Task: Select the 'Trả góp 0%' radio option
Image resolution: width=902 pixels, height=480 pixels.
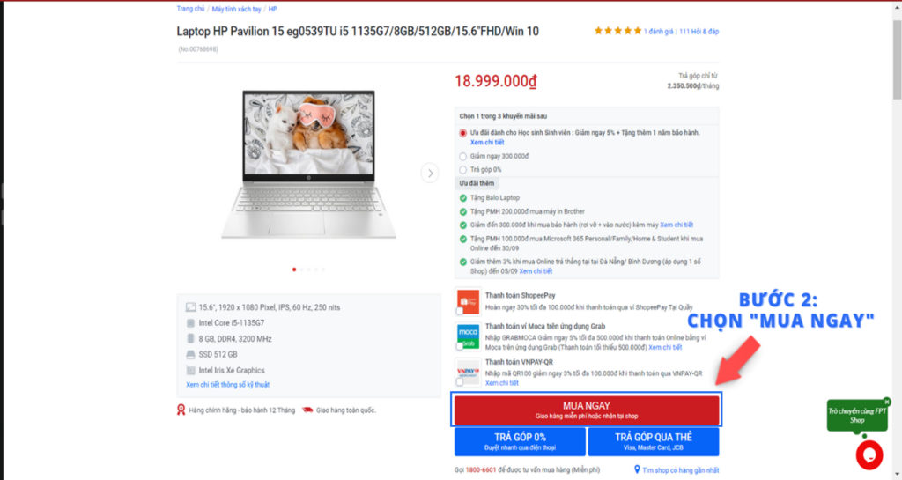Action: pos(462,170)
